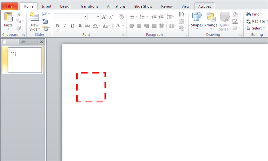Switch to the Insert tab
The height and width of the screenshot is (161, 268).
coord(47,6)
